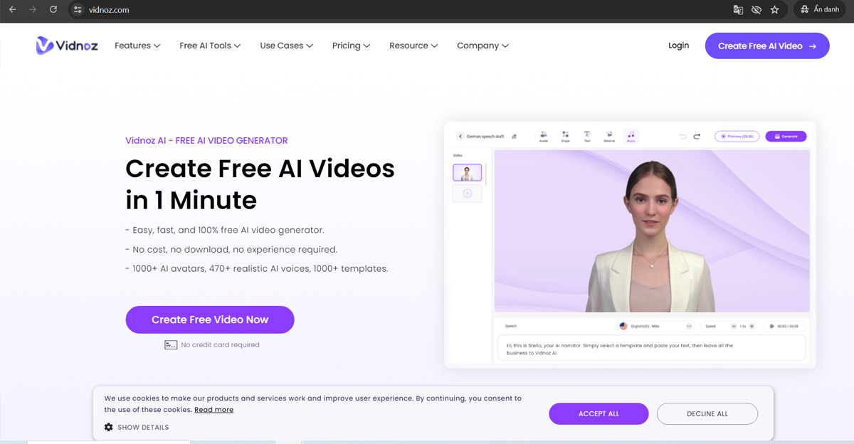Viewport: 854px width, 444px height.
Task: Open the cookie Read more link
Action: [x=213, y=410]
